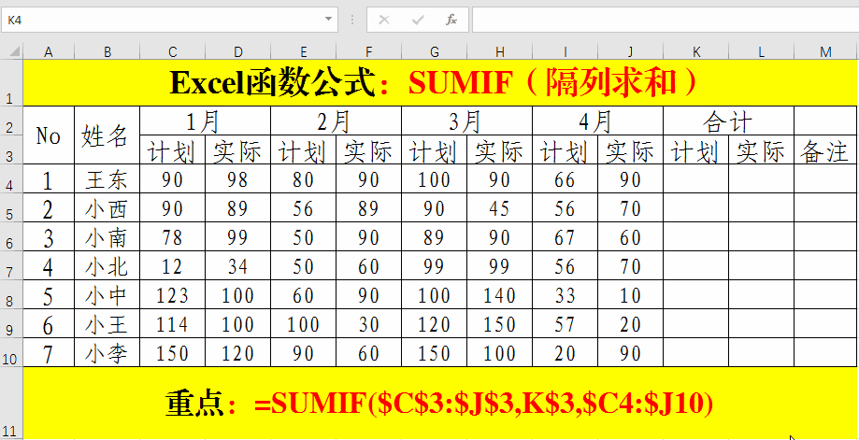Click the value 30 in 小王's row
Viewport: 859px width, 440px height.
coord(368,323)
